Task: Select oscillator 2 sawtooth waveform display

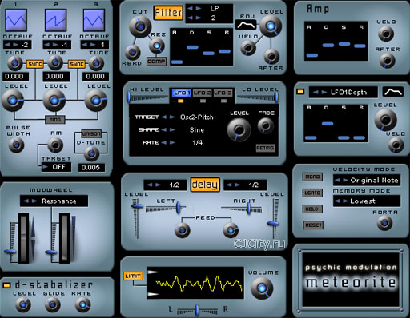Action: [56, 20]
